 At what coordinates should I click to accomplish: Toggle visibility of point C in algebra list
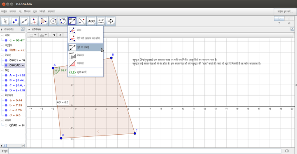coord(6,85)
